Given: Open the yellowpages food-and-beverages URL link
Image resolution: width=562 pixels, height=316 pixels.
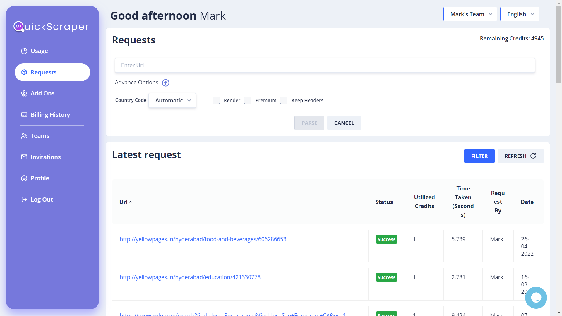Looking at the screenshot, I should point(203,239).
